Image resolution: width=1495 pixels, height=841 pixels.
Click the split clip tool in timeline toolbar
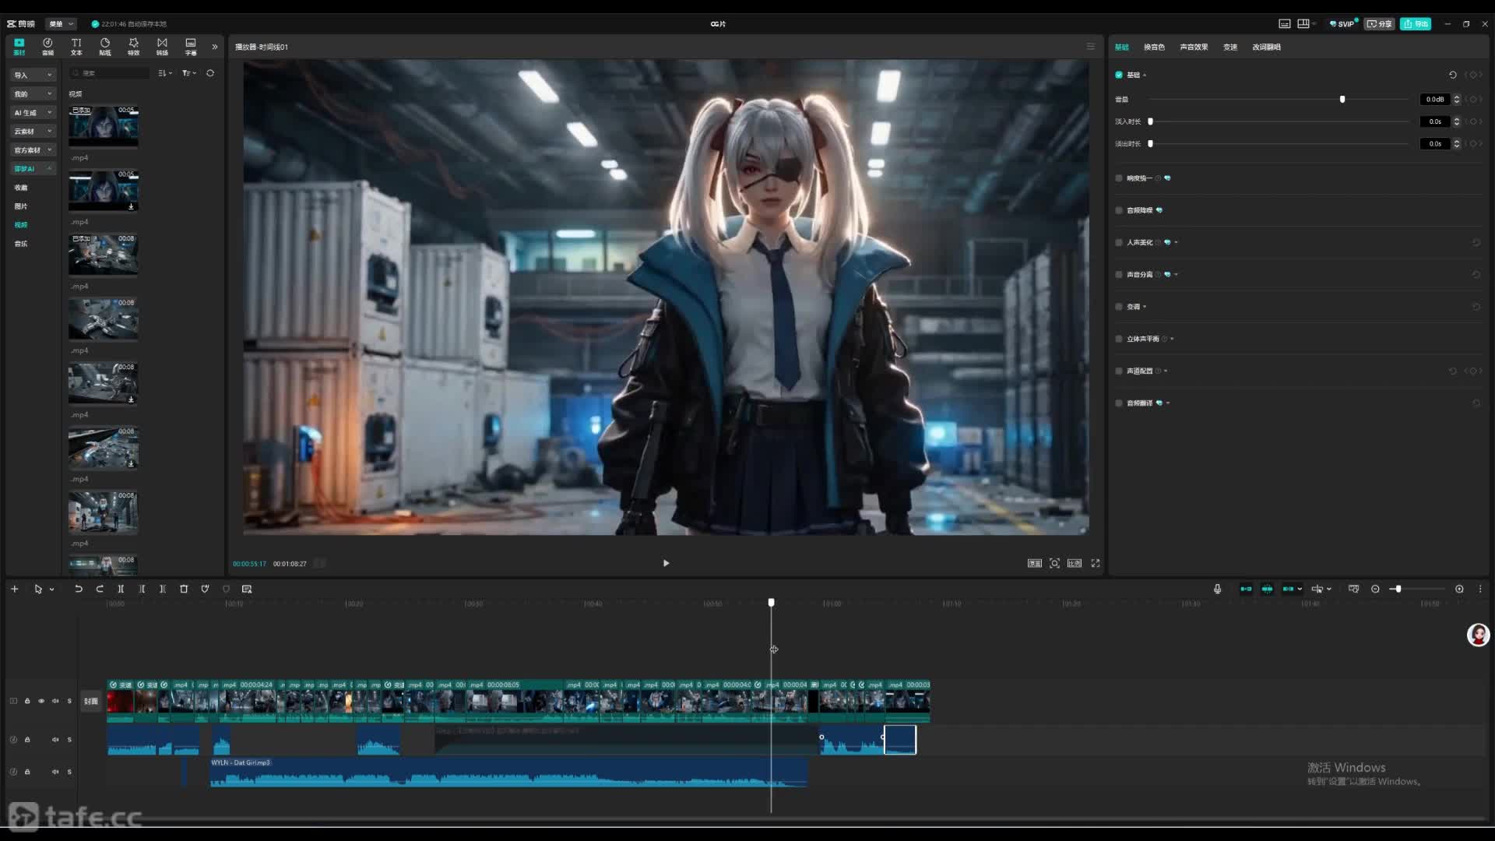coord(121,589)
